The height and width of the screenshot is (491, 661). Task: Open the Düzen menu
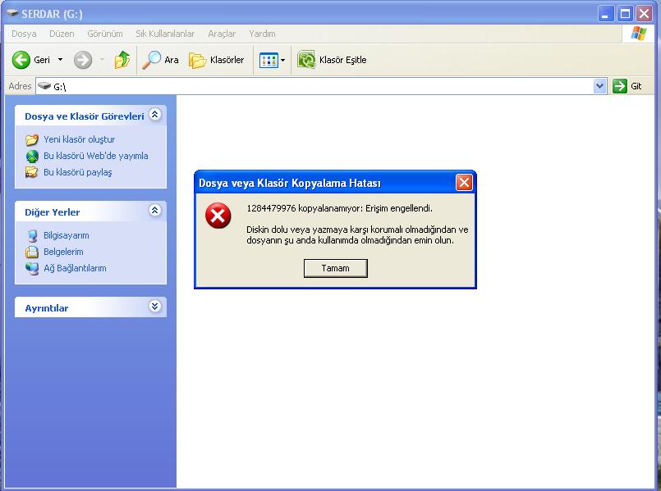62,34
